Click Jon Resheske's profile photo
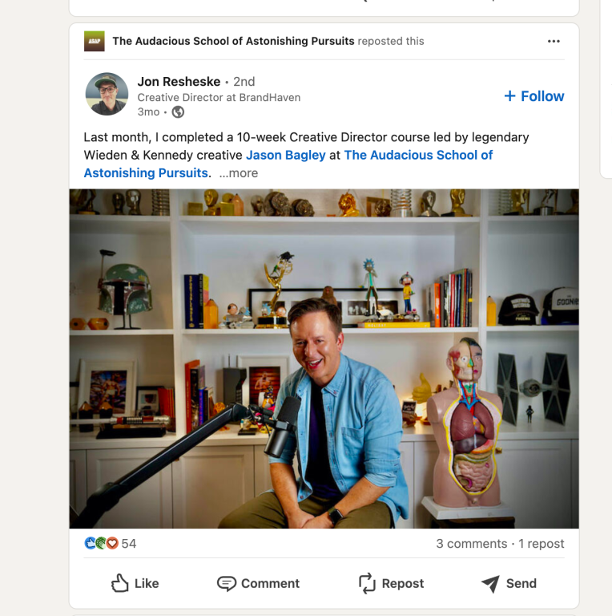The width and height of the screenshot is (612, 616). pyautogui.click(x=107, y=94)
